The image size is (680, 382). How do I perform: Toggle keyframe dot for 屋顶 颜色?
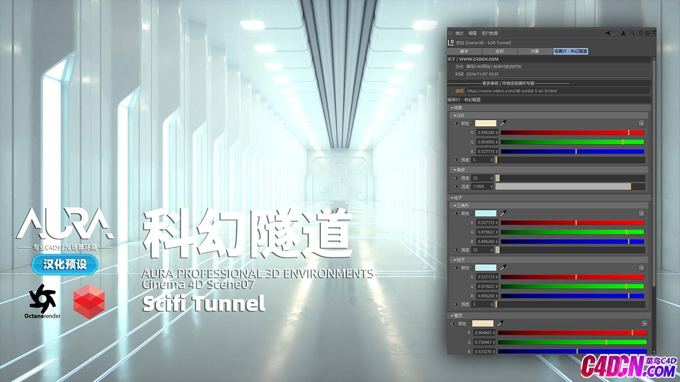click(453, 323)
